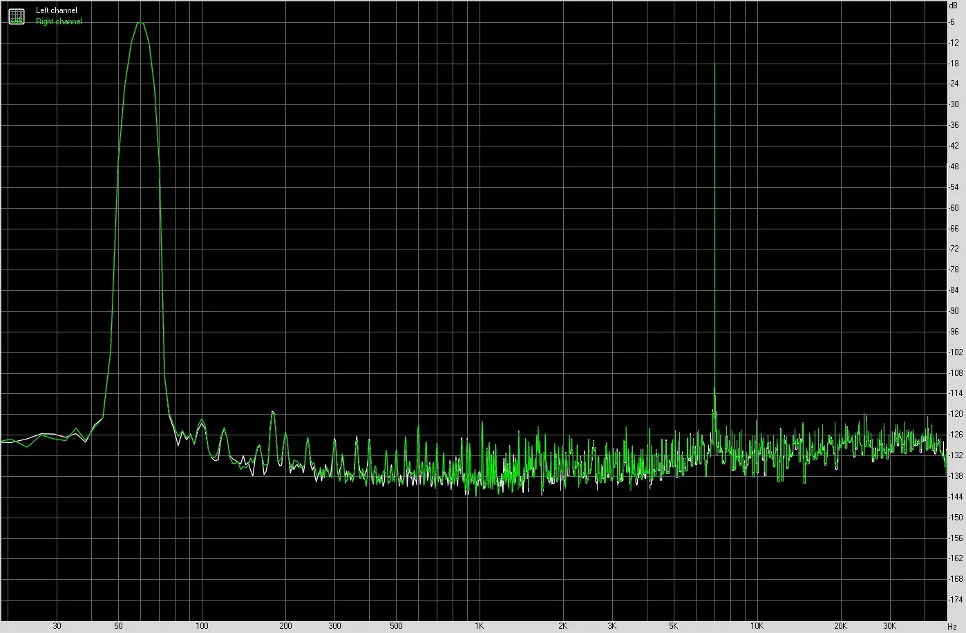This screenshot has width=966, height=633.
Task: Click the "Hz" unit label on the frequency axis
Action: coord(952,626)
